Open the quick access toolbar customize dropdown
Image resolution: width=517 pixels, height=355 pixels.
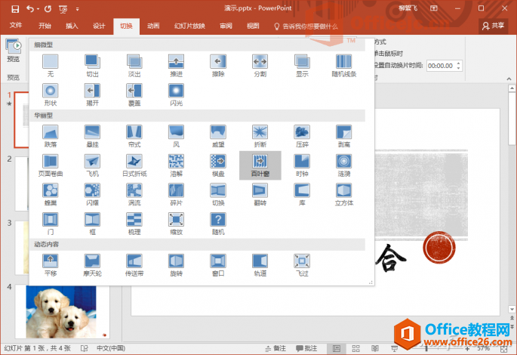[x=78, y=9]
